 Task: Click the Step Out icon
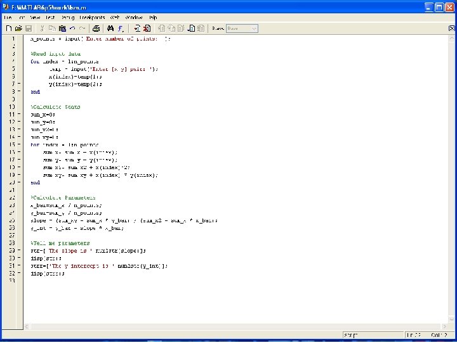point(181,28)
